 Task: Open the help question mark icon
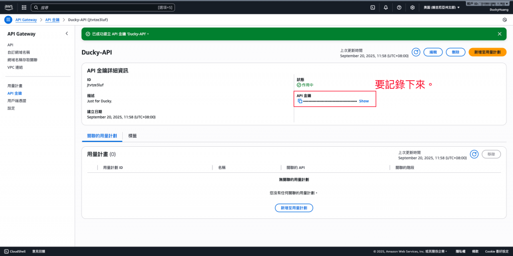(x=399, y=8)
